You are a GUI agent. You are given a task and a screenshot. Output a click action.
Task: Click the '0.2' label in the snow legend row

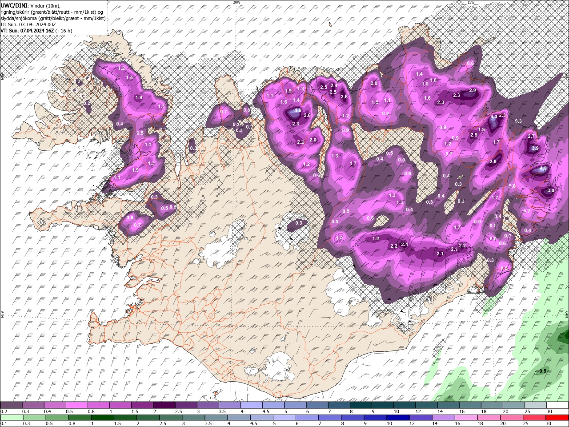4,411
